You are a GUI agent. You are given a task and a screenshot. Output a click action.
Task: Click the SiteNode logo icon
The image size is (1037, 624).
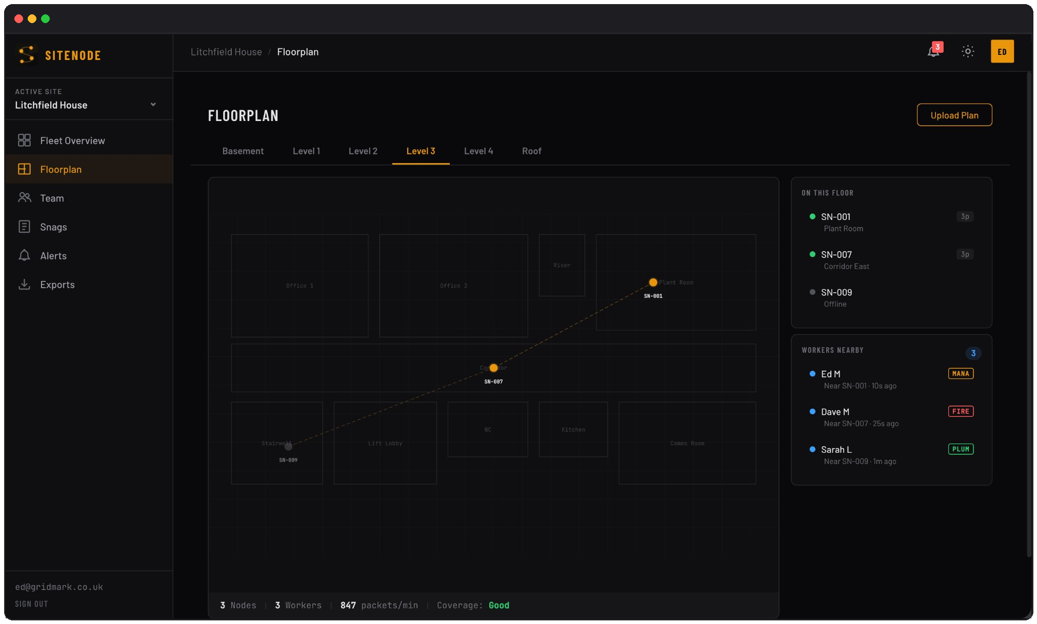[26, 55]
